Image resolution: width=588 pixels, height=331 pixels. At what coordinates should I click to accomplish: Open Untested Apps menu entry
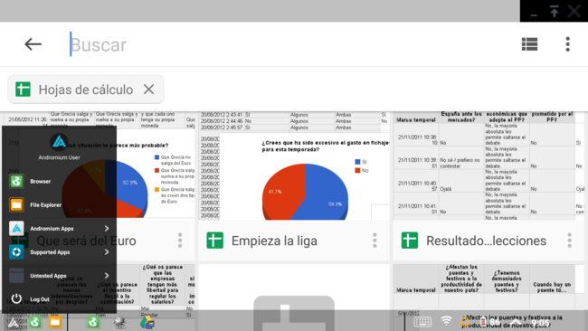click(x=59, y=276)
